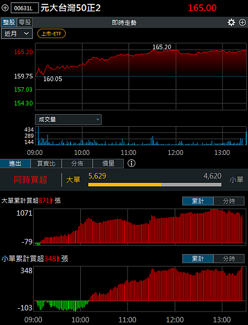Screen dimensions: 248x325
Task: Click the 小單 value 4,620
Action: (x=212, y=176)
